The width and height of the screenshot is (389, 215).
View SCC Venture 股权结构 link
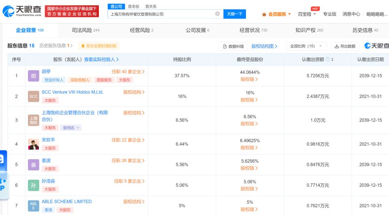[x=134, y=92]
